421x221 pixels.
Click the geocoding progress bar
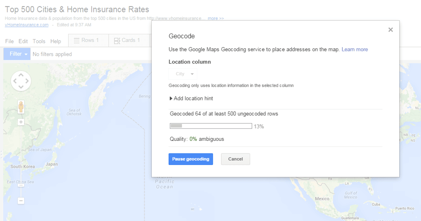pos(211,126)
